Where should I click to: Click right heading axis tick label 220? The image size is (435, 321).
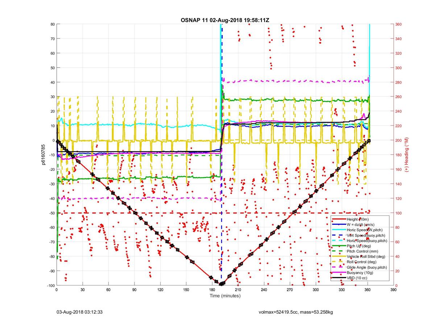click(399, 126)
